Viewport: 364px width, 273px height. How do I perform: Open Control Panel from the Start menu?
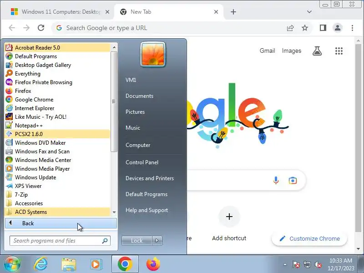tap(142, 162)
